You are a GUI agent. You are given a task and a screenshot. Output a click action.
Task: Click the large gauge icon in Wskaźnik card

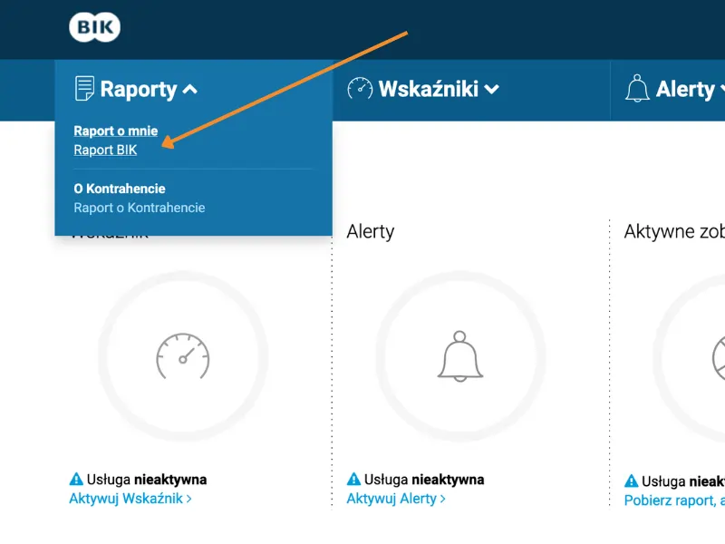coord(182,356)
